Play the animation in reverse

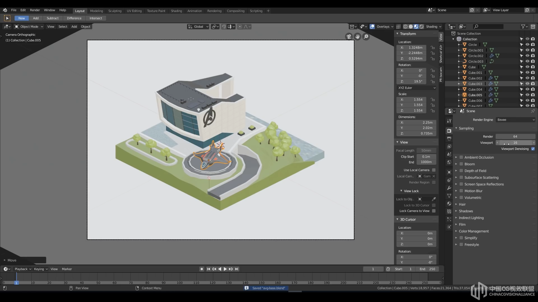click(220, 269)
